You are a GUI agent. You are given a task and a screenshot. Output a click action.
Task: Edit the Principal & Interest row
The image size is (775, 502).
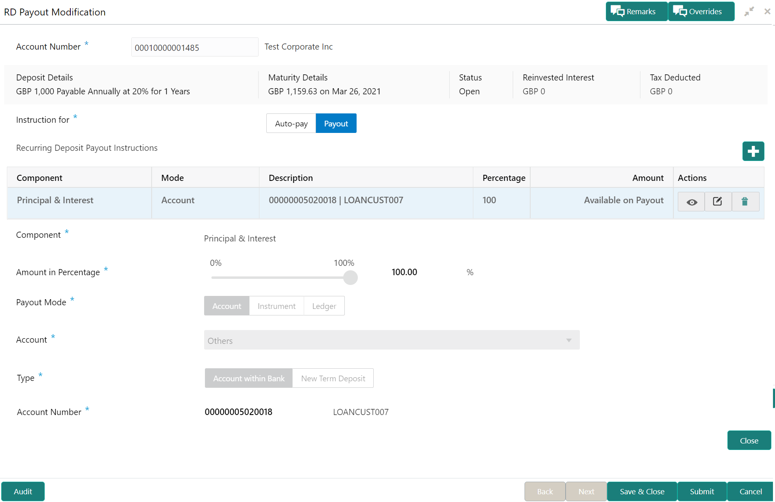click(x=718, y=202)
